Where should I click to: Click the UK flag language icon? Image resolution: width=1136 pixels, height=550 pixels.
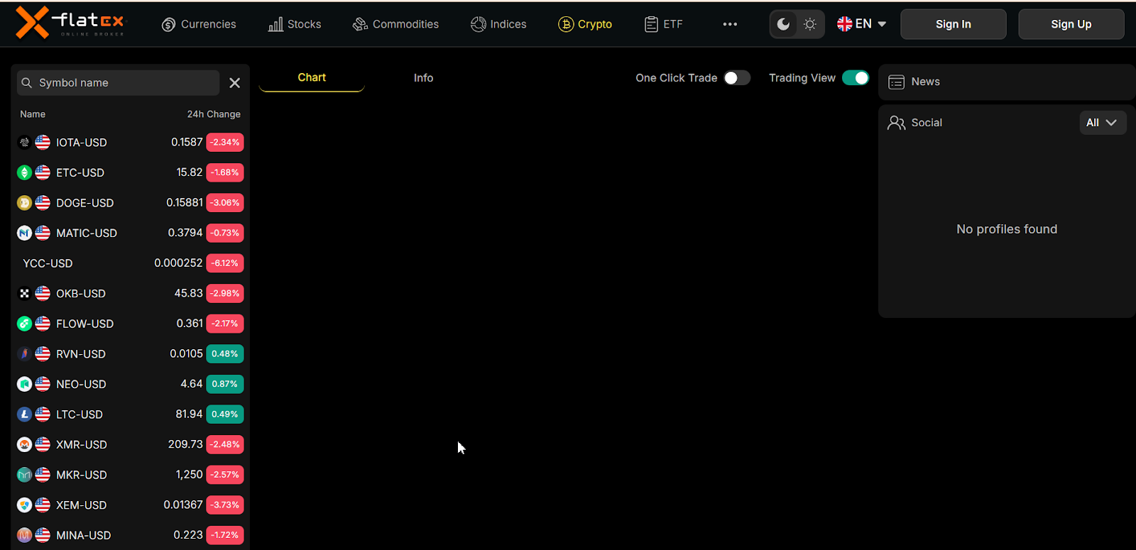click(844, 24)
